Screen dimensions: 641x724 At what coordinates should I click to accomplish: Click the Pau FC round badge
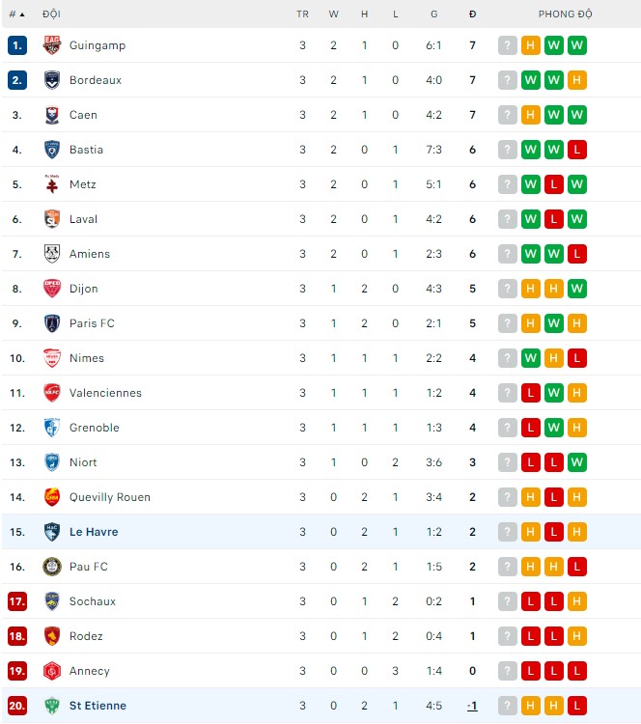52,567
